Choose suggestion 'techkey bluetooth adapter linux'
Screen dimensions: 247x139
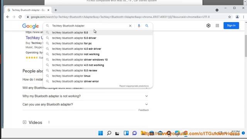pos(98,76)
